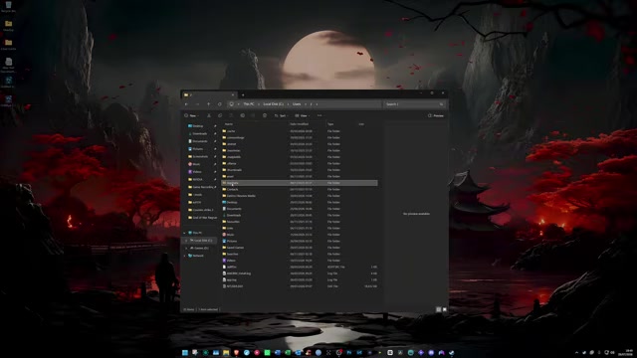Open the Windows Start menu

click(185, 353)
